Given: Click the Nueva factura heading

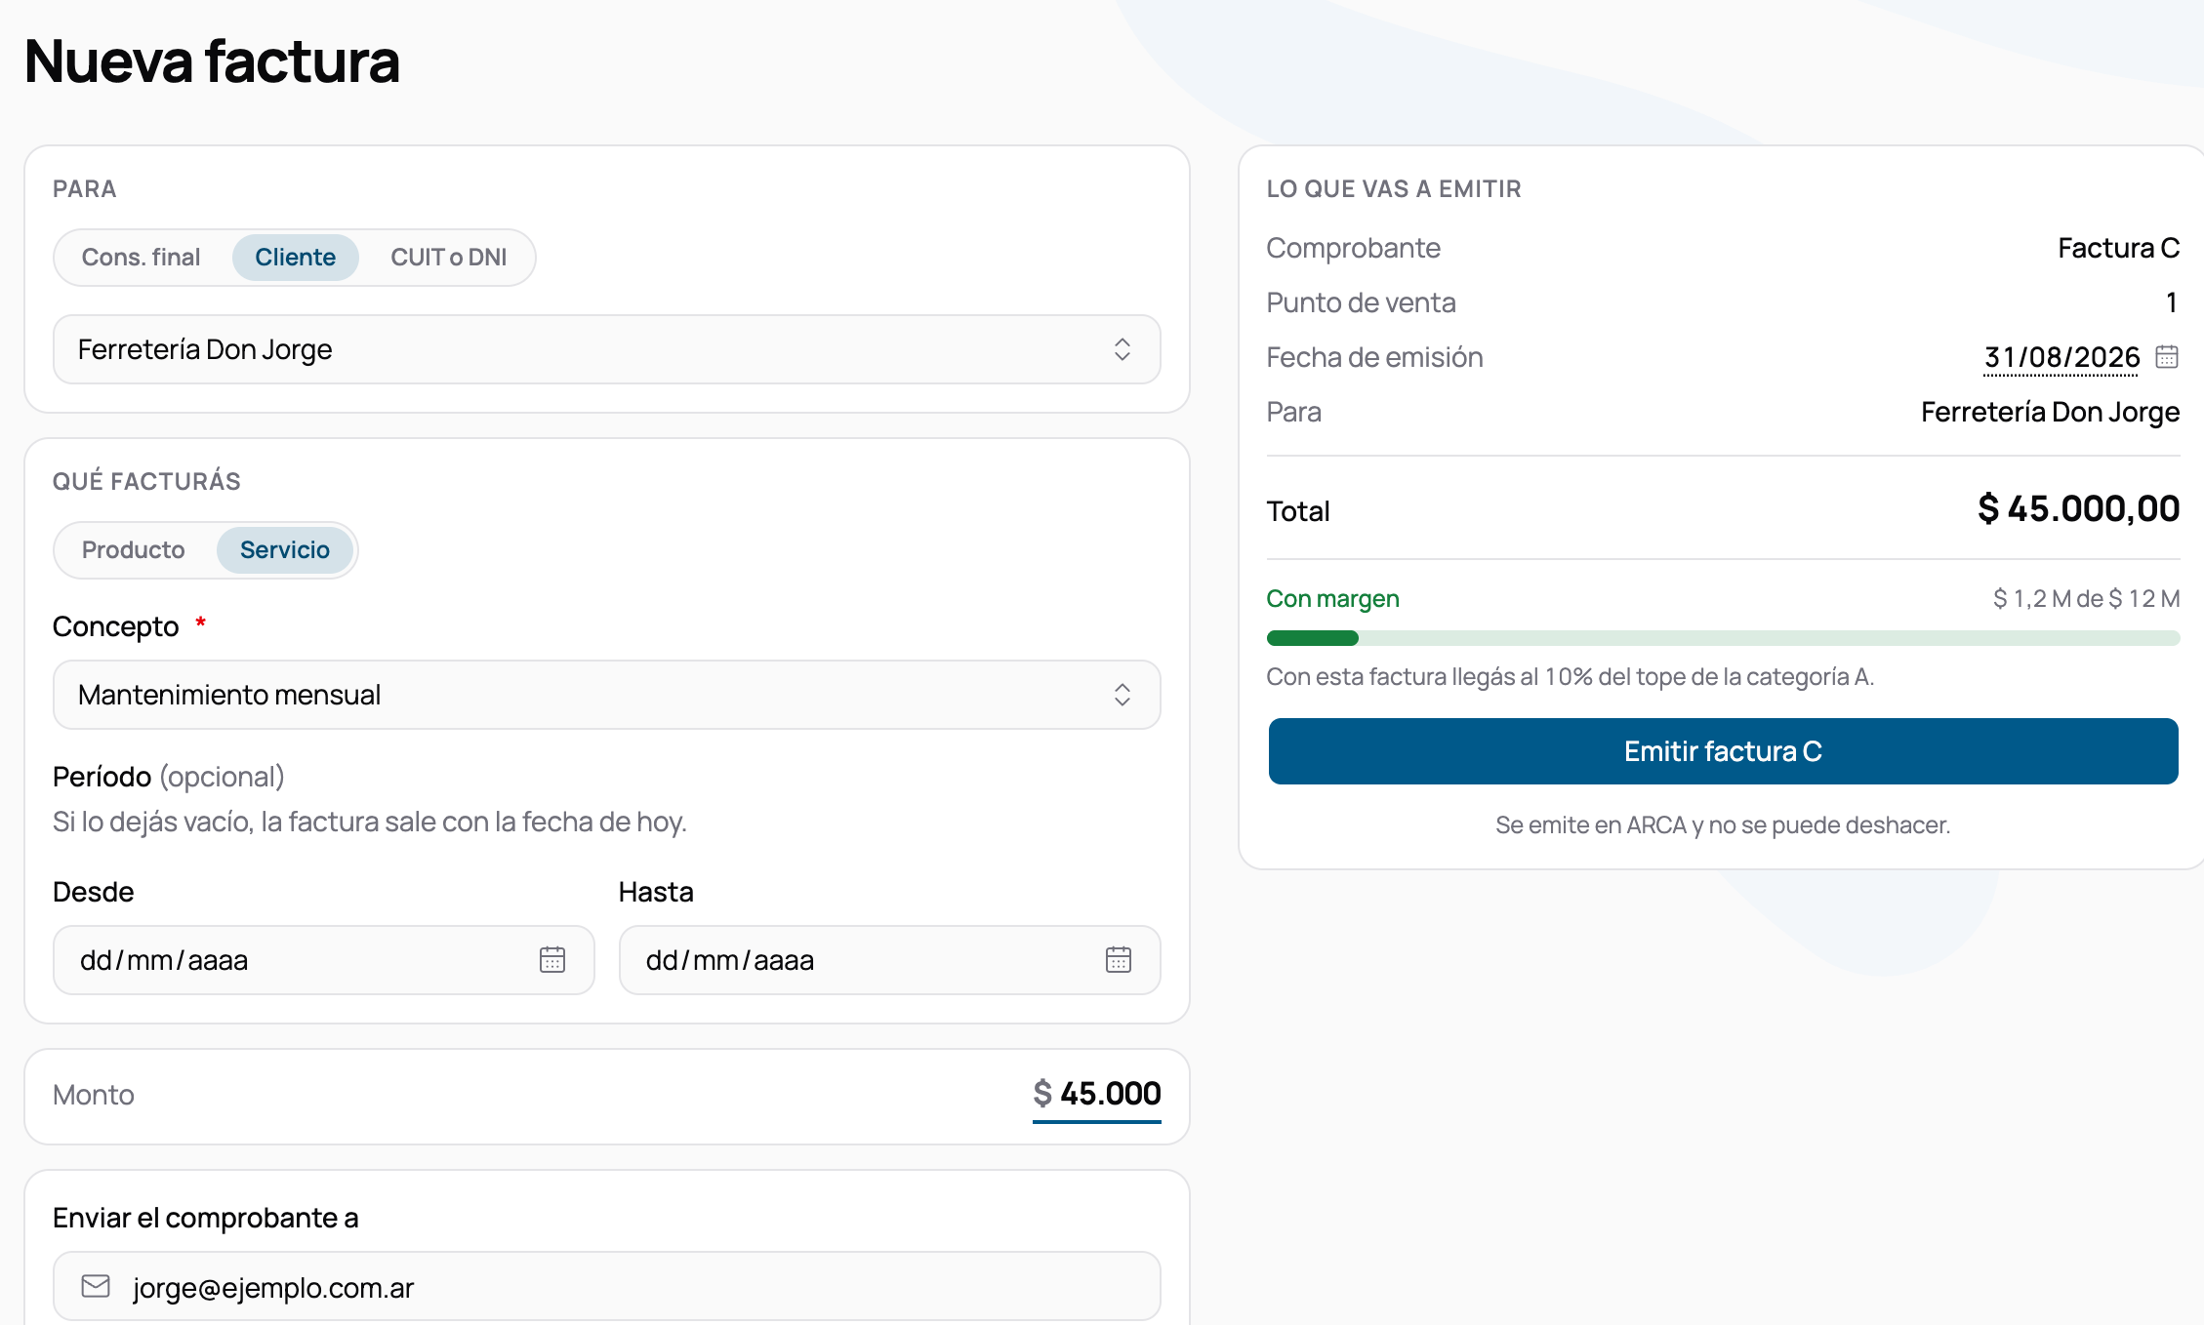Looking at the screenshot, I should click(212, 61).
